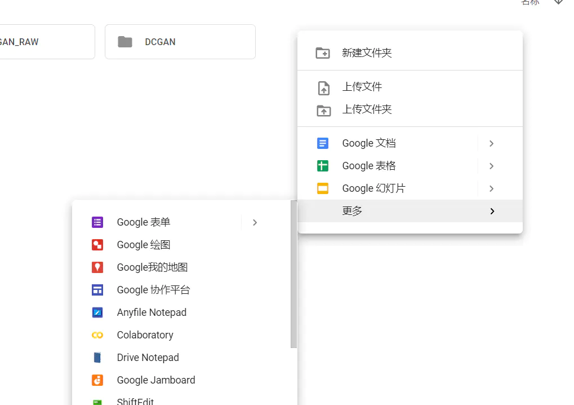Open Anyfile Notepad from the submenu
Viewport: 574px width, 405px height.
[x=181, y=312]
